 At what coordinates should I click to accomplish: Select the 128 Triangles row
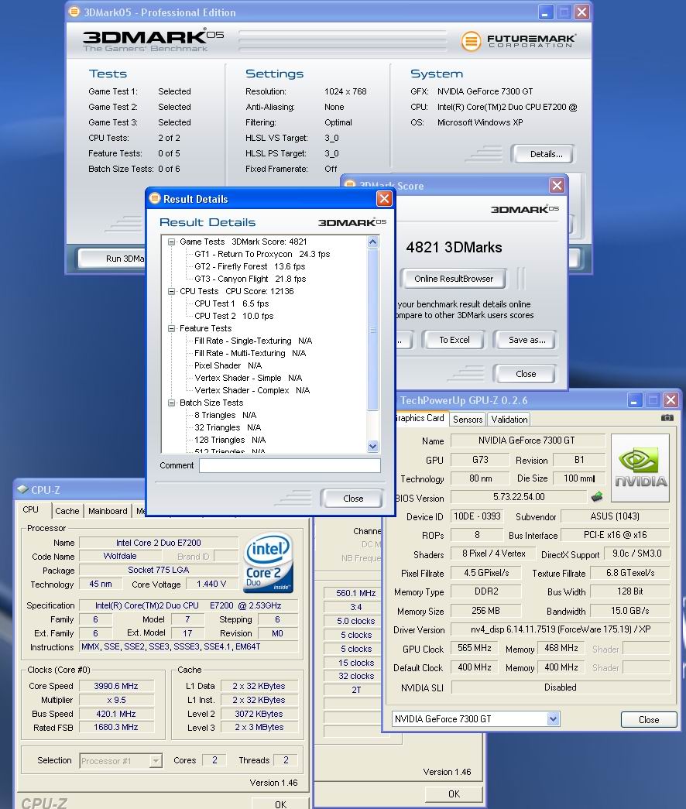[230, 440]
